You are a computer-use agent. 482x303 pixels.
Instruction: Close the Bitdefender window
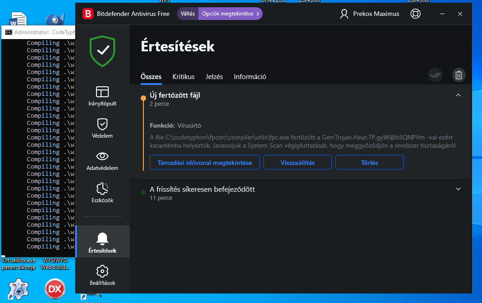(460, 14)
